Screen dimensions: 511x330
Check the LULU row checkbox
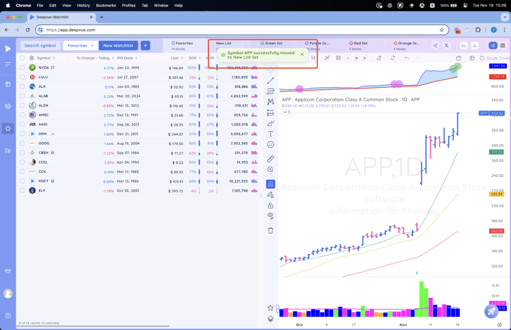tap(22, 77)
